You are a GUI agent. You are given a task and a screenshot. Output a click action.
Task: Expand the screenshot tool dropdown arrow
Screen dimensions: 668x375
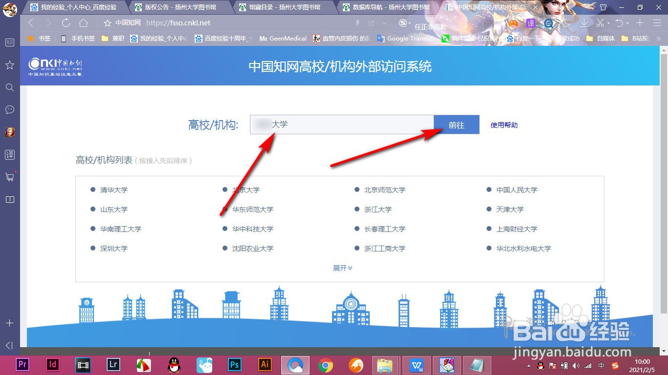click(608, 23)
